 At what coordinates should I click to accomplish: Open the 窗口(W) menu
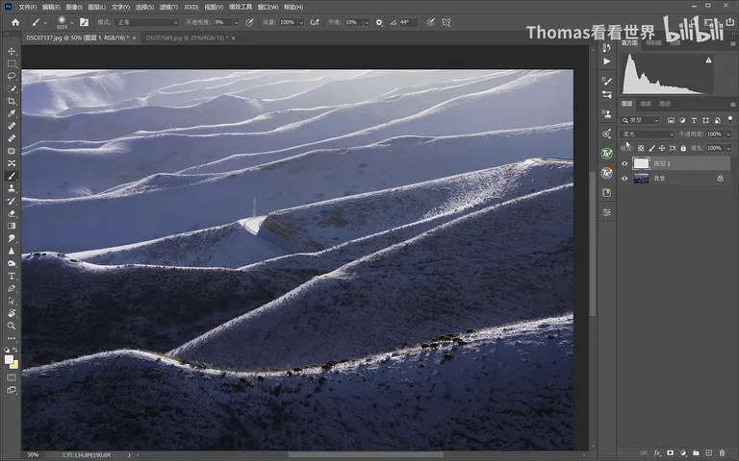click(268, 7)
